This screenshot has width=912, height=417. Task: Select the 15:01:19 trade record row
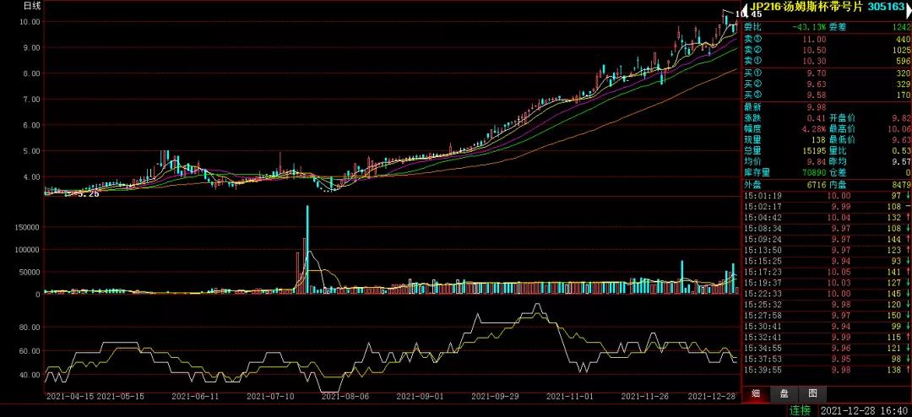[x=826, y=196]
